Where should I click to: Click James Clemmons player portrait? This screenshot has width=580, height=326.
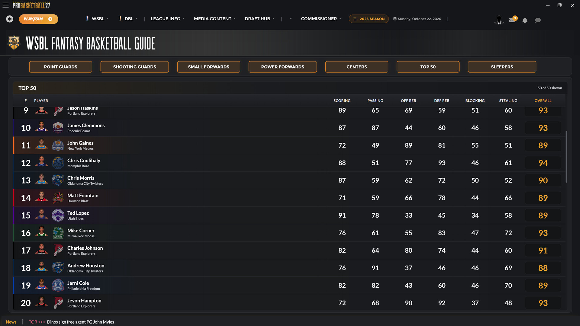42,126
